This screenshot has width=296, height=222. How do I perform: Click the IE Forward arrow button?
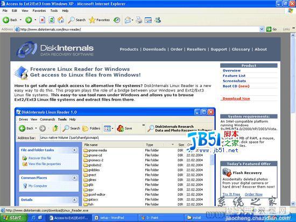(29, 20)
